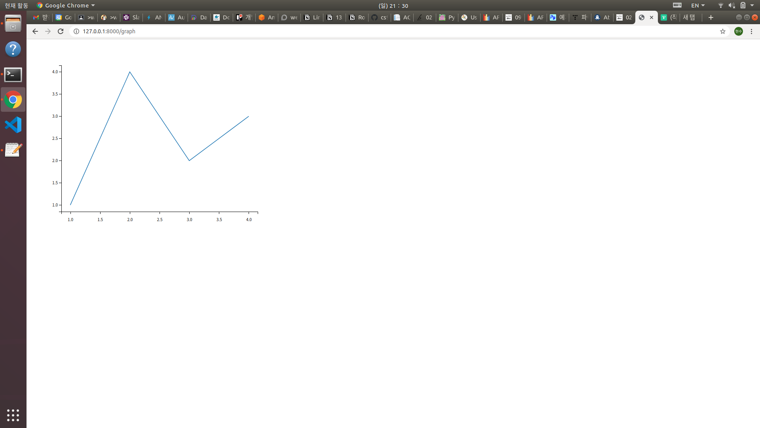Open Chrome three-dot menu
The height and width of the screenshot is (428, 760).
tap(751, 31)
